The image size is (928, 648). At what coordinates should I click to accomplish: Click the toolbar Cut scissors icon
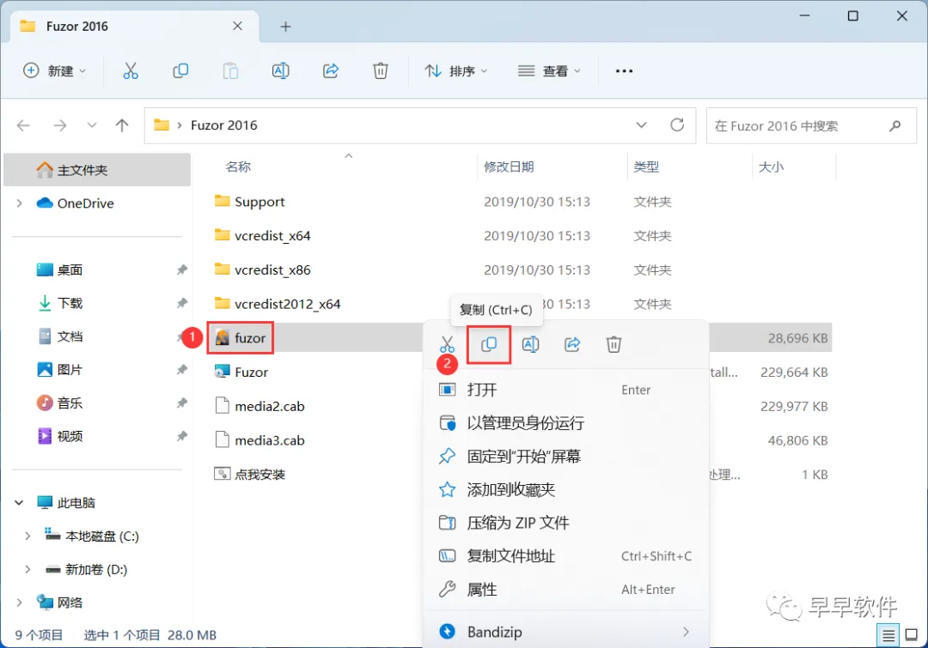(131, 71)
